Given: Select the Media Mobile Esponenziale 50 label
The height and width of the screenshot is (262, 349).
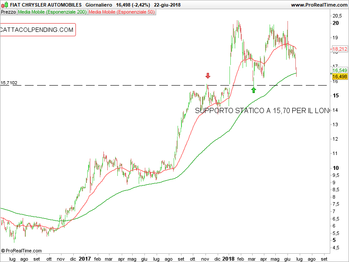Looking at the screenshot, I should [x=121, y=12].
